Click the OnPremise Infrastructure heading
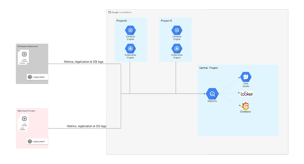The height and width of the screenshot is (164, 304). (28, 46)
